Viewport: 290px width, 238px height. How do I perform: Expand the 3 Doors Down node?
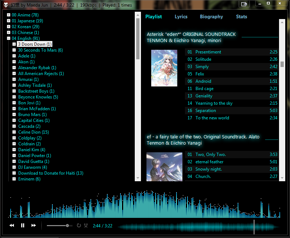(14, 44)
